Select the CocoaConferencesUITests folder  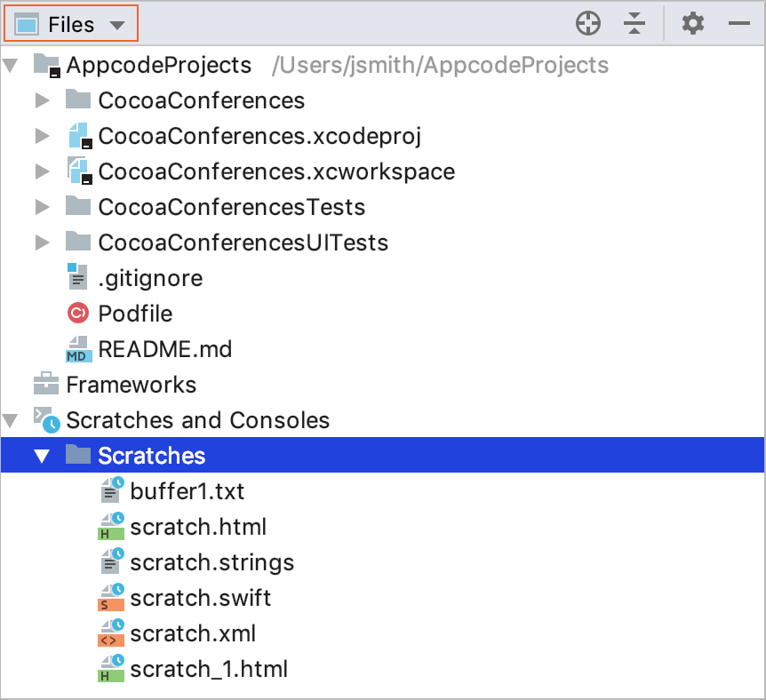coord(243,243)
